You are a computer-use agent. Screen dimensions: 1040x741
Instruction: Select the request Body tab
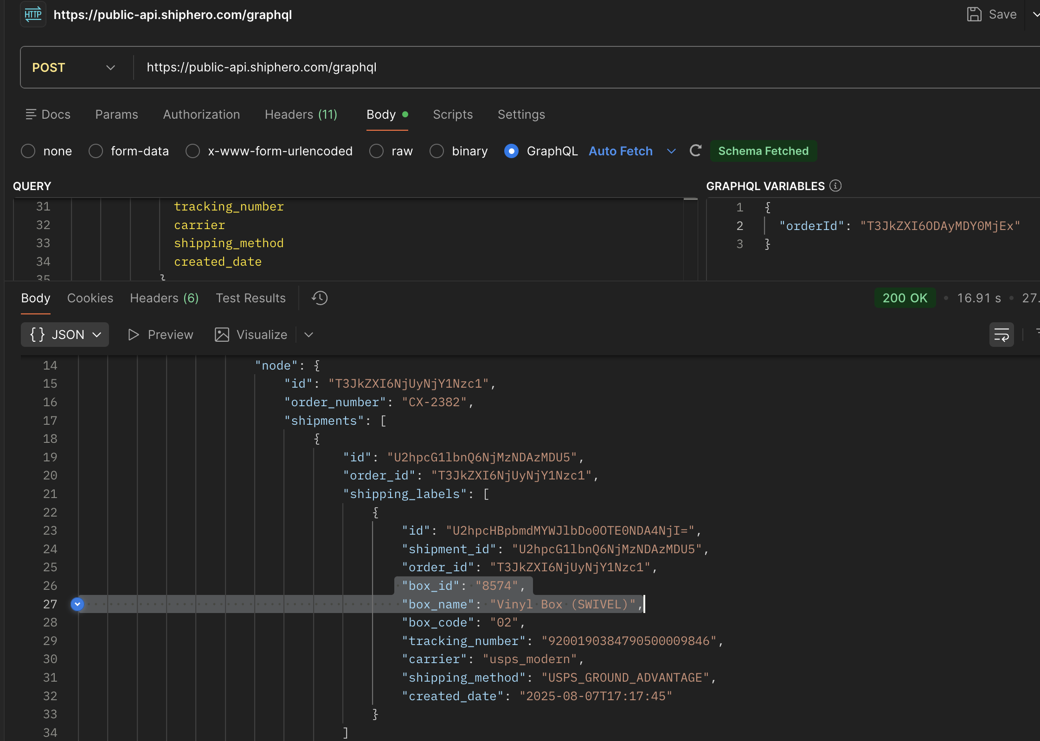(387, 114)
